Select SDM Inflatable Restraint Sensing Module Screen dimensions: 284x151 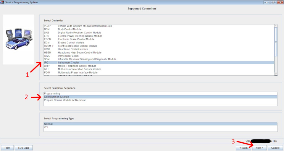point(159,59)
